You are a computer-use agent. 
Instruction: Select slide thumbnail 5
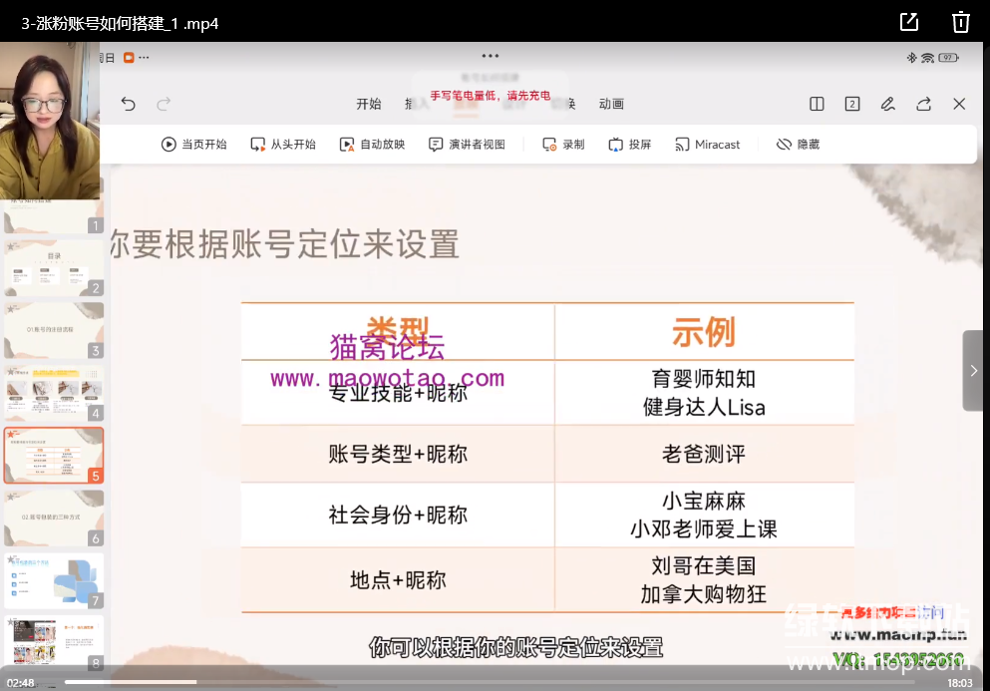(x=54, y=456)
